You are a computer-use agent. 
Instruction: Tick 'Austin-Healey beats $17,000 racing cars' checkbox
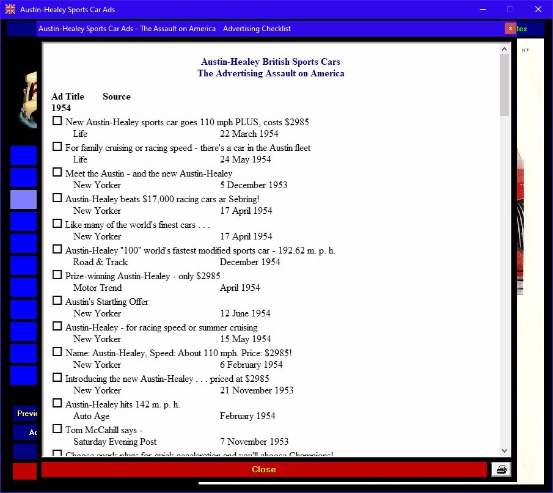(57, 198)
